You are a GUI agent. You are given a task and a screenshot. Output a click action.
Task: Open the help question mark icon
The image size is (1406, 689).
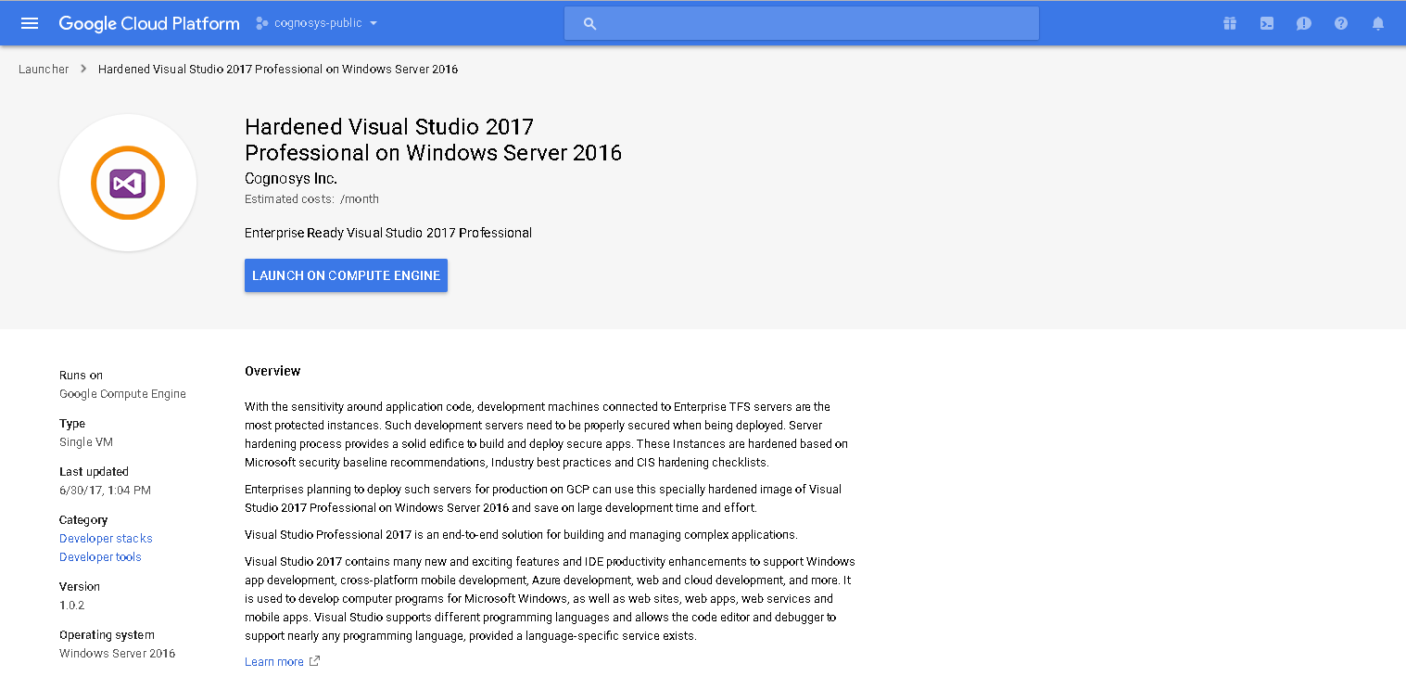point(1341,23)
